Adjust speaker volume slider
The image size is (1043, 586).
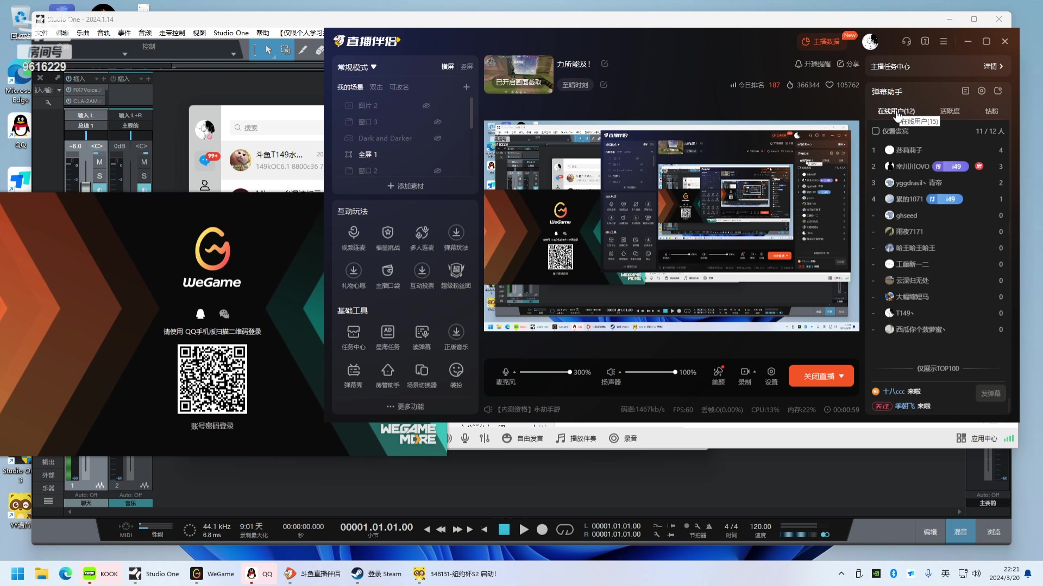(651, 372)
